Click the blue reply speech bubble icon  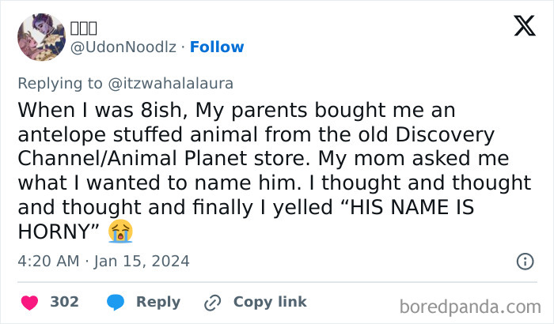[x=115, y=302]
